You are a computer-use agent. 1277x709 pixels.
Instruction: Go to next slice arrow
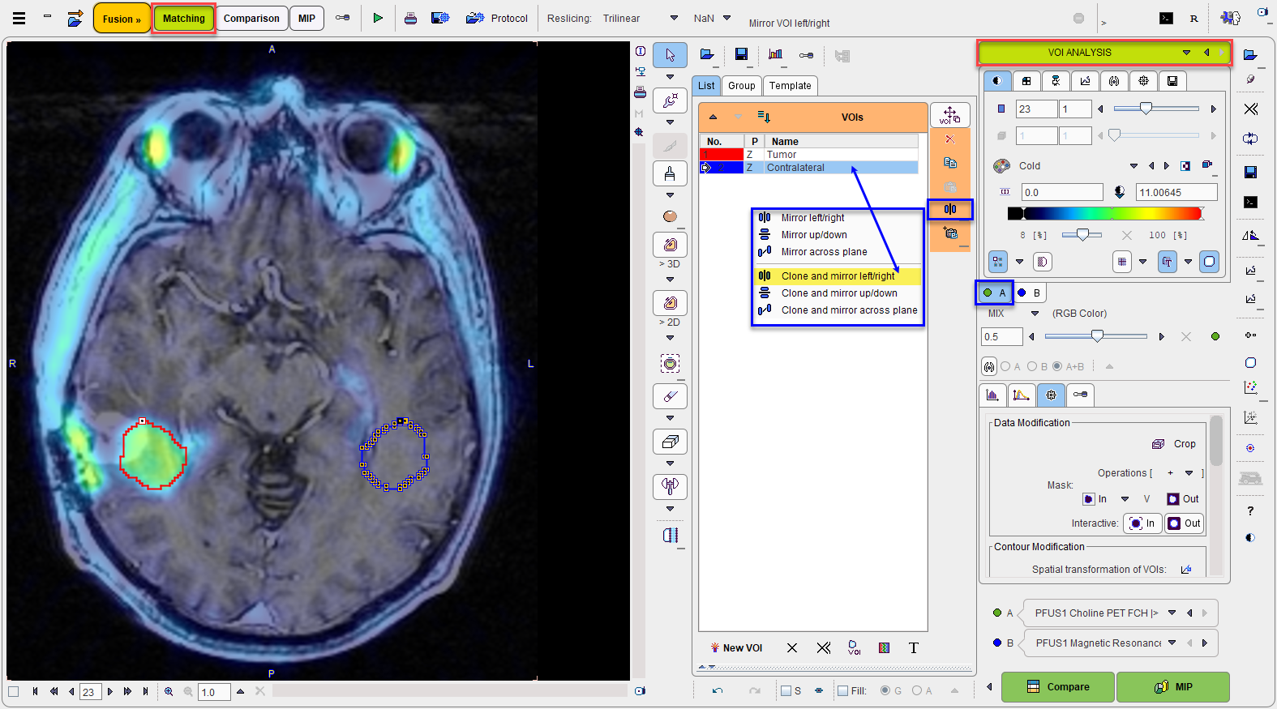coord(110,692)
